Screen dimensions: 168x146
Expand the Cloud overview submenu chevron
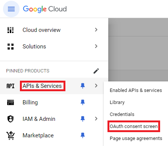96,30
